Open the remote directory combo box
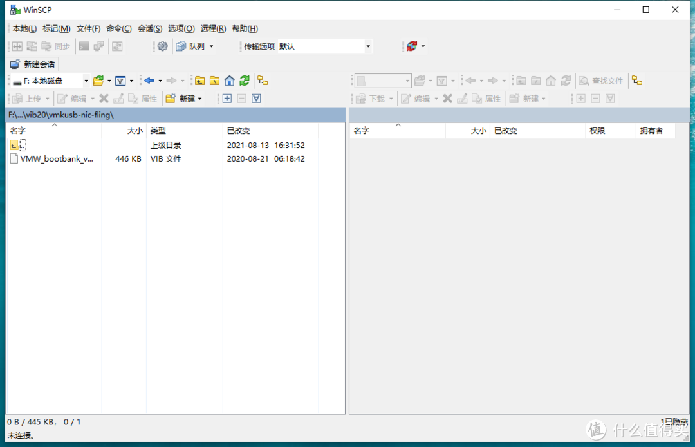695x447 pixels. point(383,81)
